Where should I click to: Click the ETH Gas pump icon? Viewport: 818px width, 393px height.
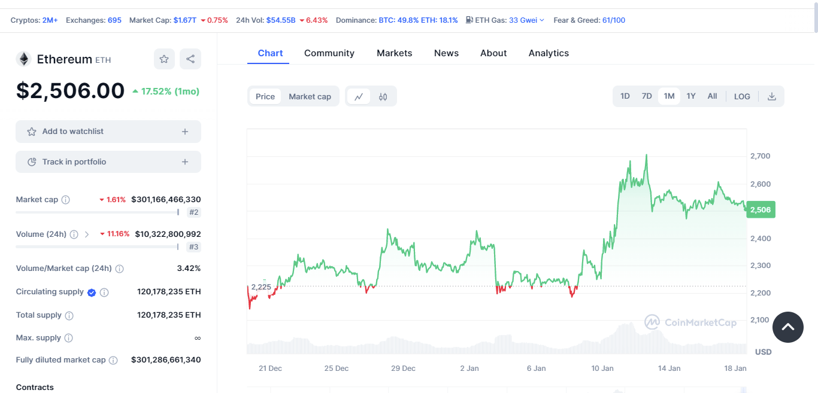[x=469, y=20]
